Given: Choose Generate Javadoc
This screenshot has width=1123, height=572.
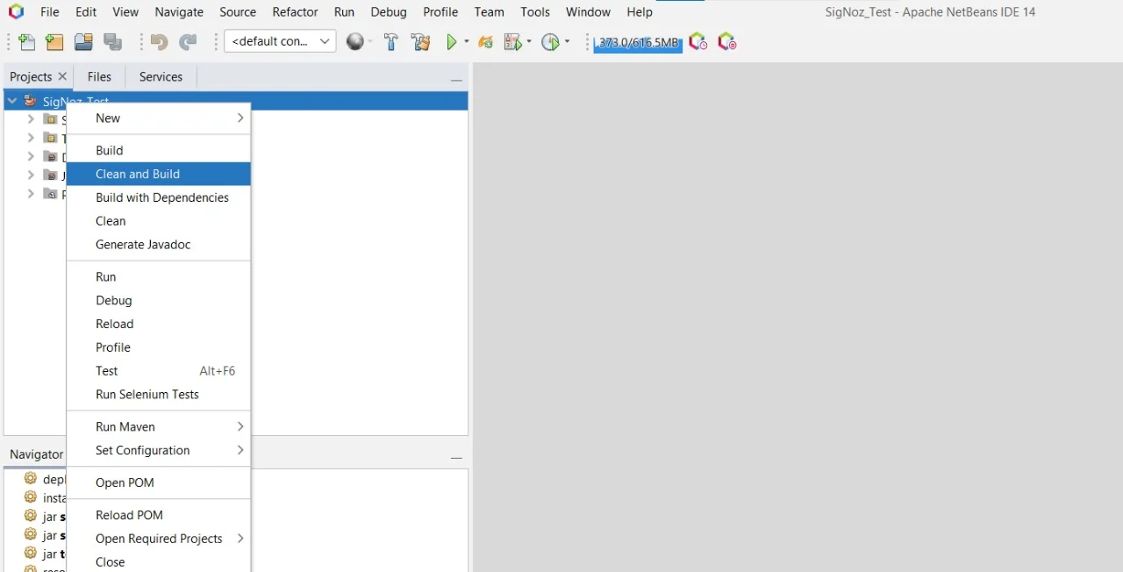Looking at the screenshot, I should coord(159,245).
